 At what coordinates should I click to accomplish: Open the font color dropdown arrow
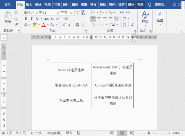point(48,25)
